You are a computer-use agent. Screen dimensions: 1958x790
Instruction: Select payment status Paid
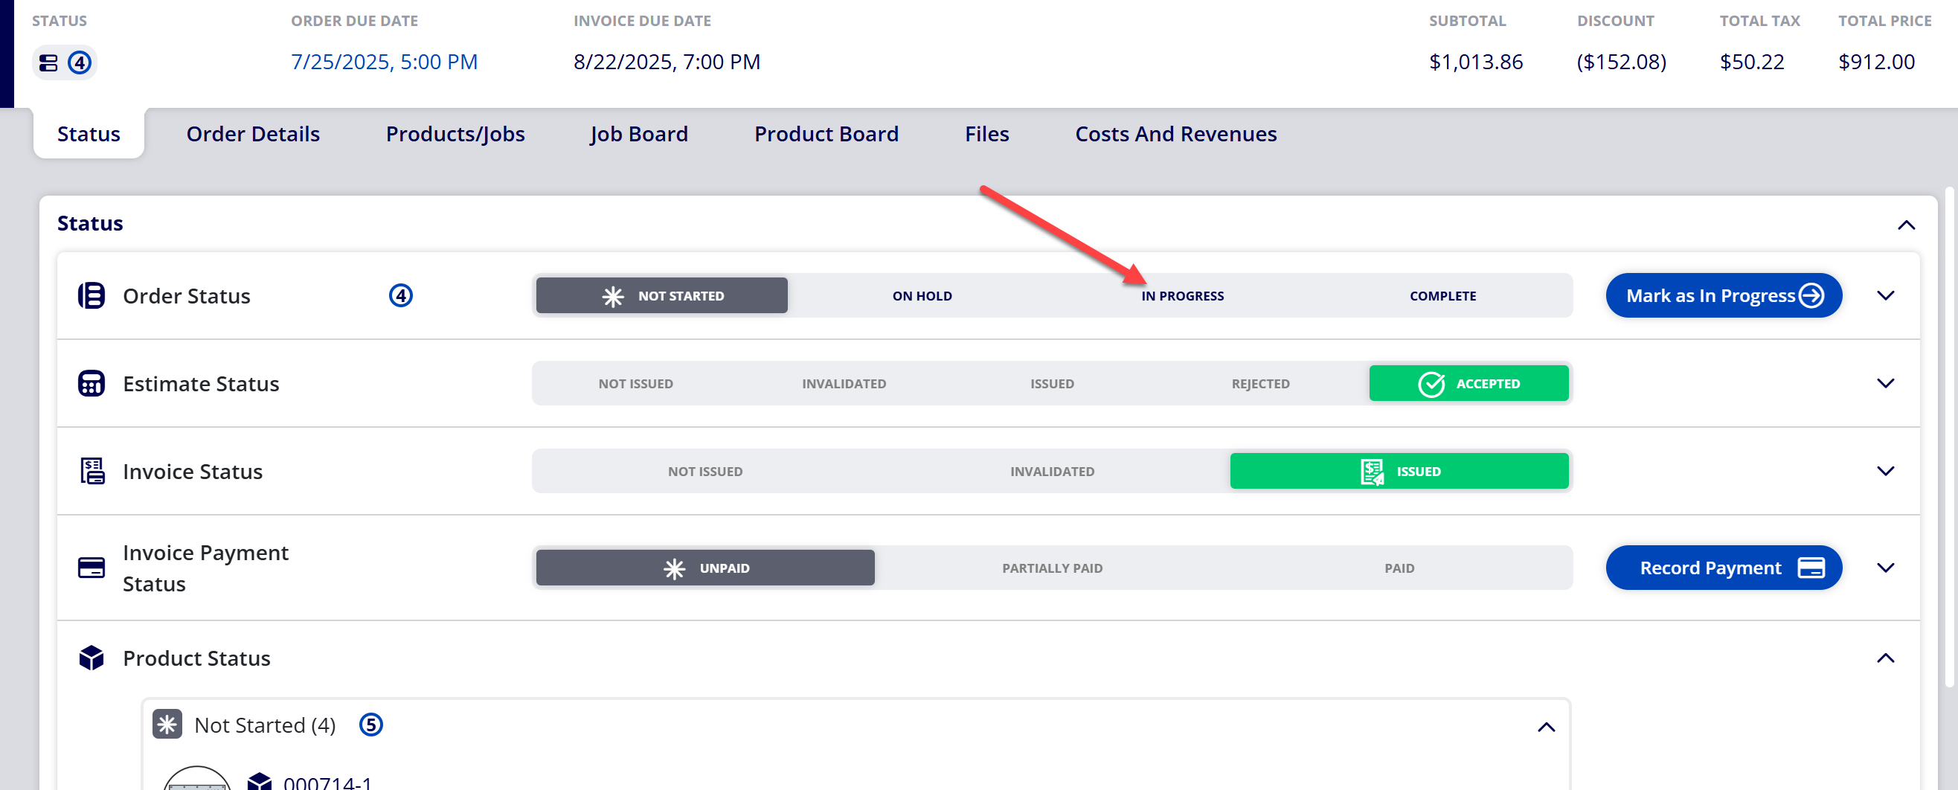tap(1399, 568)
